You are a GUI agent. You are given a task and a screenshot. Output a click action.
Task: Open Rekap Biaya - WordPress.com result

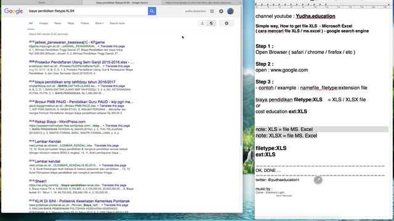60,122
